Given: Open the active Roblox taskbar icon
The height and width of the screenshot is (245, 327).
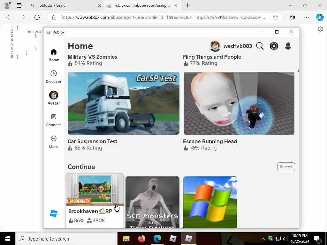Looking at the screenshot, I should (x=188, y=239).
